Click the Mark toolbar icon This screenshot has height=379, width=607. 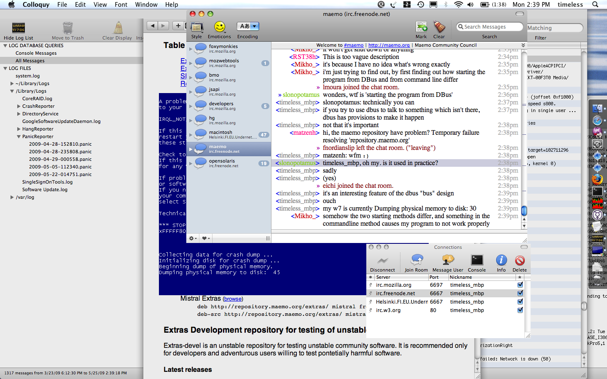click(421, 27)
